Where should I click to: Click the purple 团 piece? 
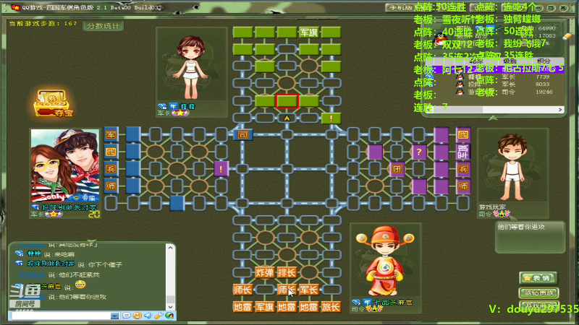pos(397,169)
